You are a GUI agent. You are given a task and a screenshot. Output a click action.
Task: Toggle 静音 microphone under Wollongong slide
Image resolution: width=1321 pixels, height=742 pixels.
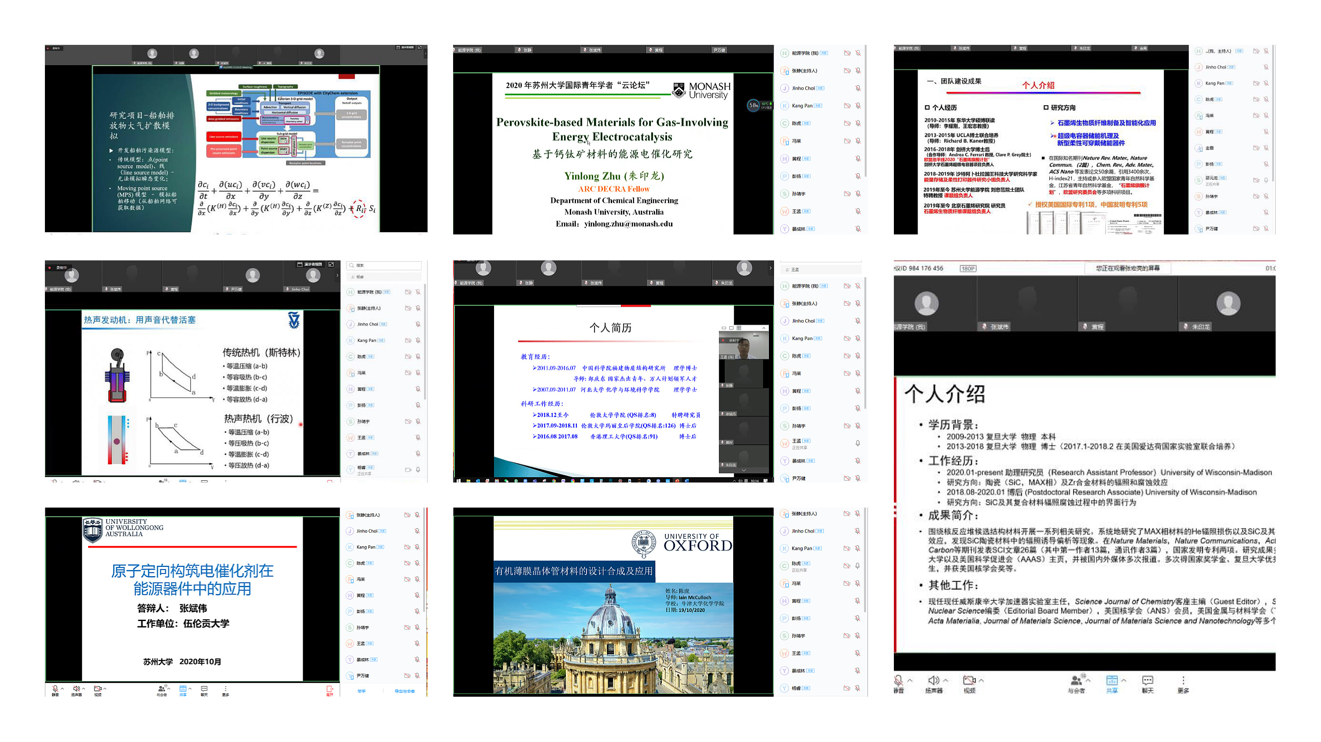[x=55, y=689]
